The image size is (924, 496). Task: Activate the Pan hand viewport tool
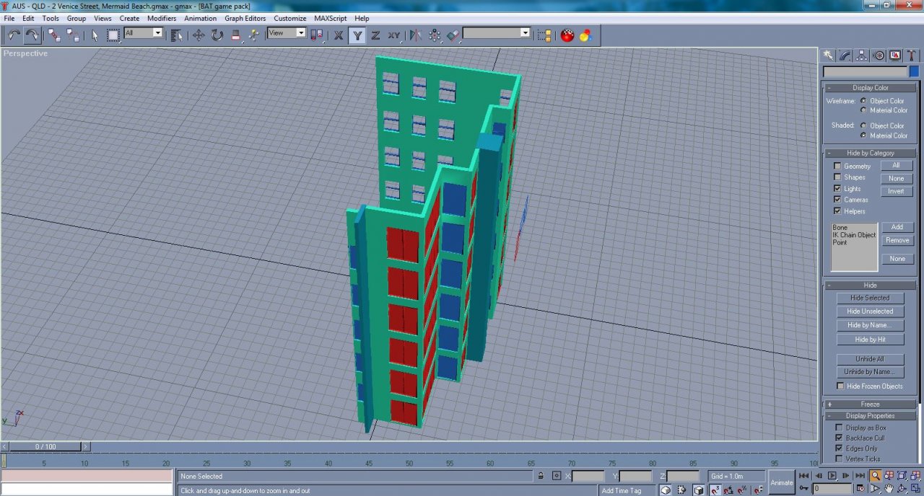point(889,490)
